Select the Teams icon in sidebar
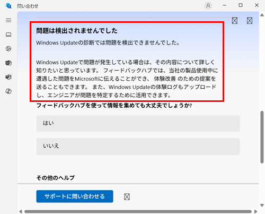The width and height of the screenshot is (265, 214). tap(8, 77)
